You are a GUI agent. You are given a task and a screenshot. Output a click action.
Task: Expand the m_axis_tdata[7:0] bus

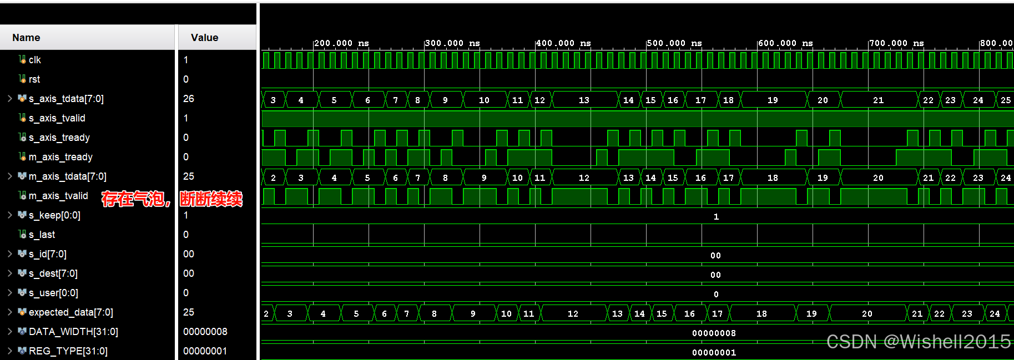9,176
